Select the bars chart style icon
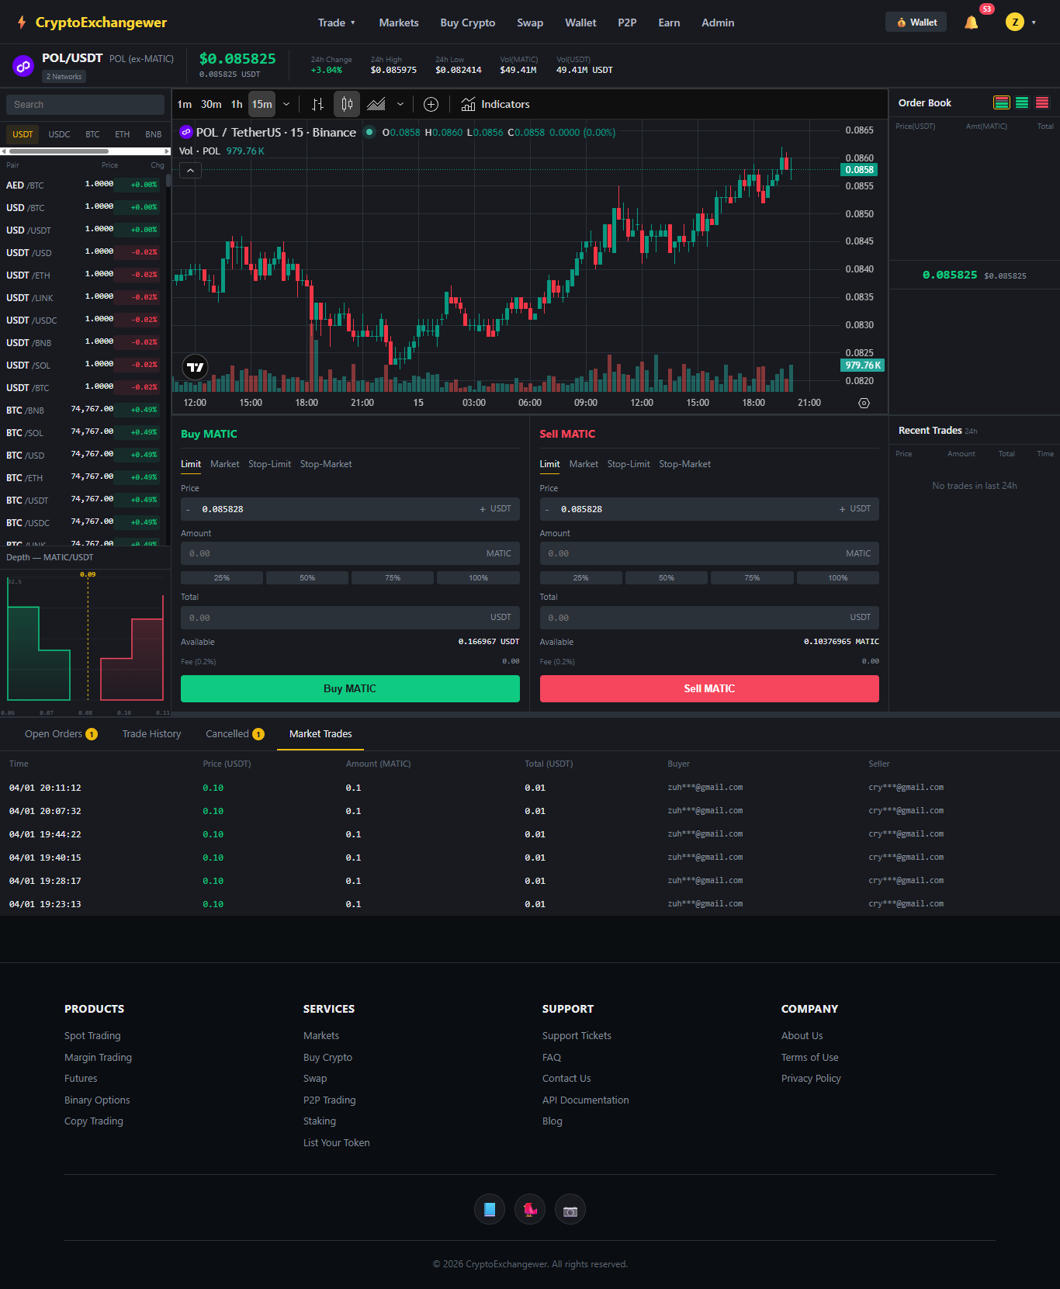This screenshot has height=1289, width=1060. [317, 104]
